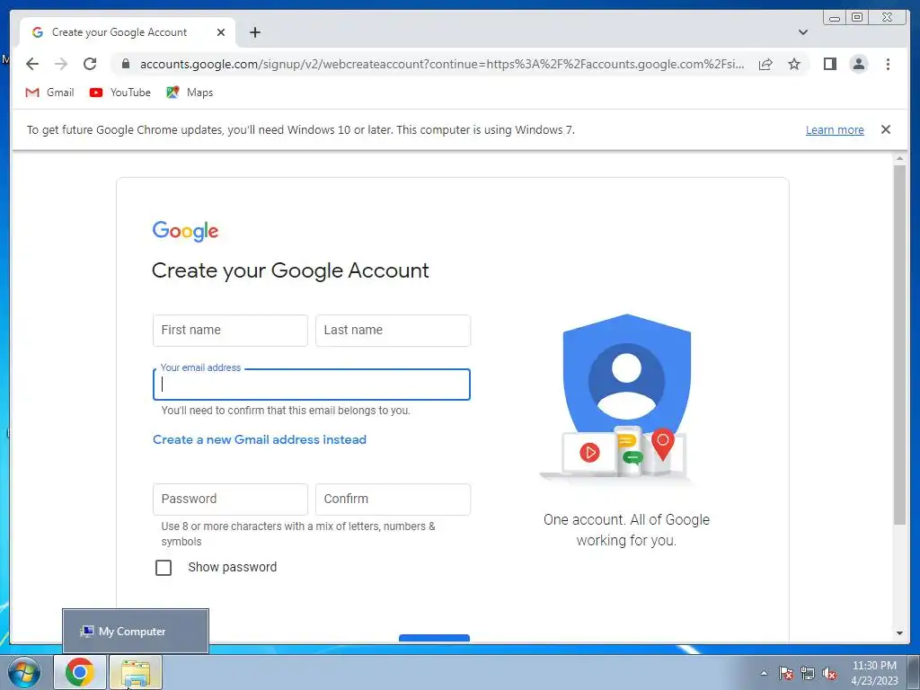Enable the Show password checkbox
Viewport: 920px width, 690px height.
coord(164,568)
